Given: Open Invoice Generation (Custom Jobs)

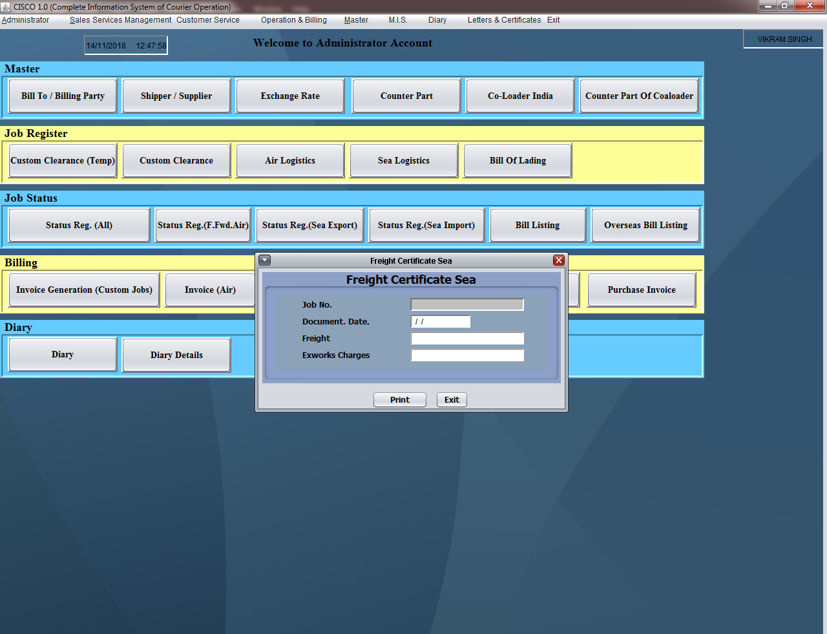Looking at the screenshot, I should coord(84,290).
